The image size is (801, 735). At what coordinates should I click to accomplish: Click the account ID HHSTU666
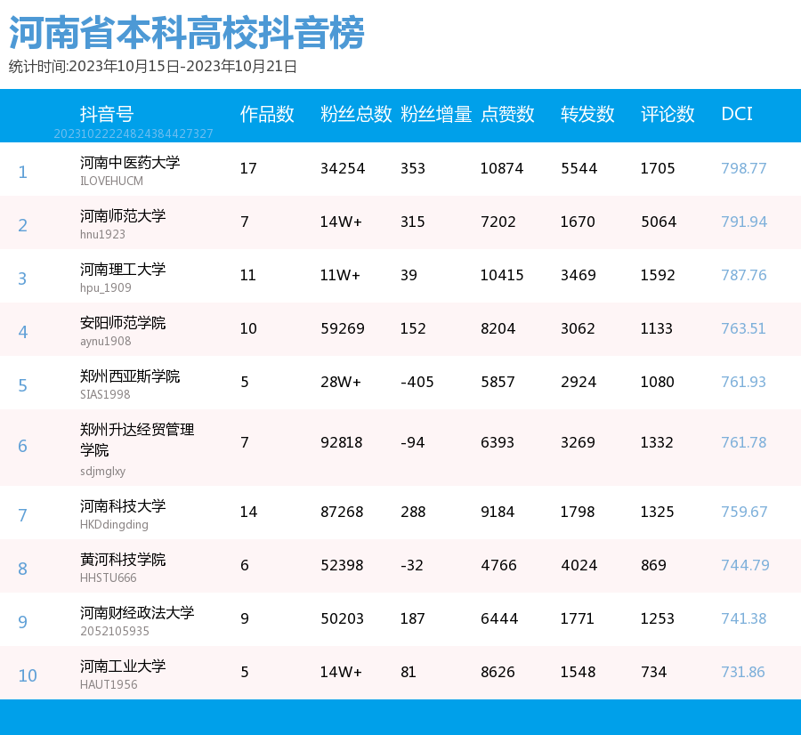(108, 577)
